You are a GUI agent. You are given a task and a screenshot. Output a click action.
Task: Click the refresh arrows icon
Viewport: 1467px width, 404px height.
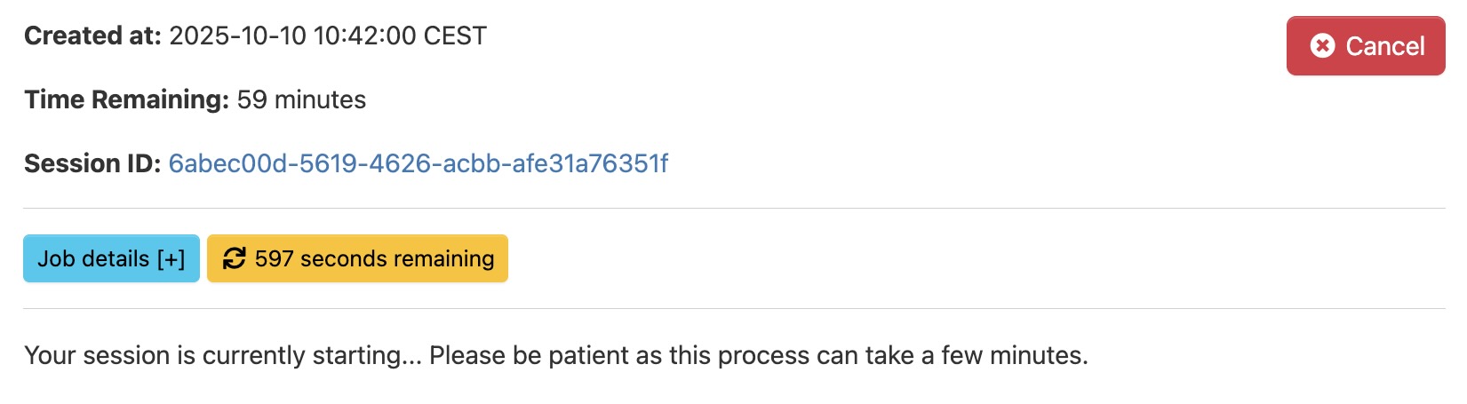tap(234, 258)
